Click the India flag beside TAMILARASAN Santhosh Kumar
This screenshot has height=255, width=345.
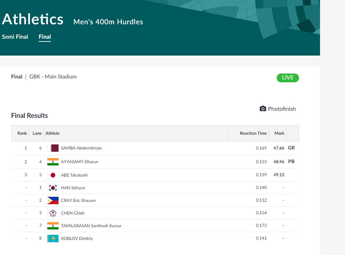[x=53, y=226]
